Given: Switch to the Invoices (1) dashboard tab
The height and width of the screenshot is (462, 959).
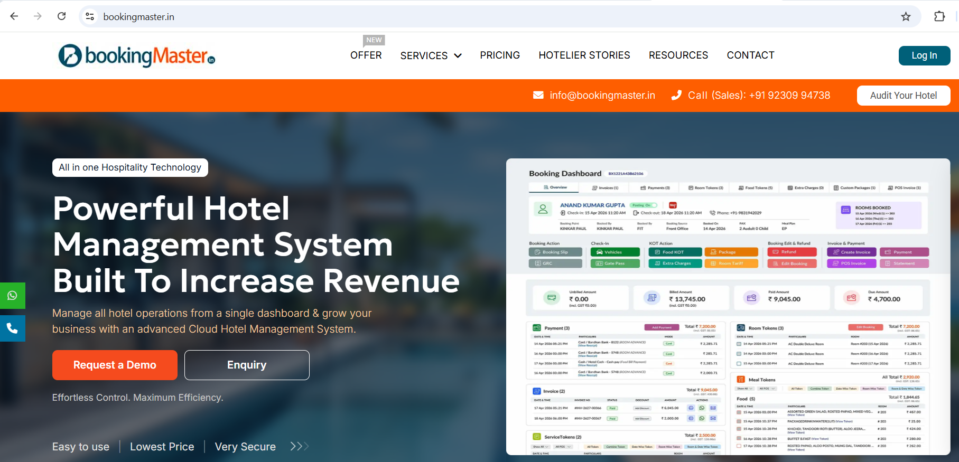Looking at the screenshot, I should (x=605, y=188).
